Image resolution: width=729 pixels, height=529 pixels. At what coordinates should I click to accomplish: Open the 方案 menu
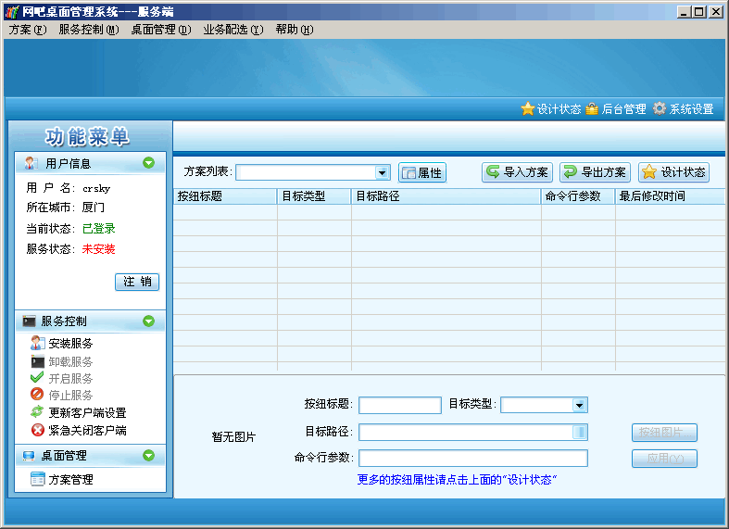pos(27,29)
